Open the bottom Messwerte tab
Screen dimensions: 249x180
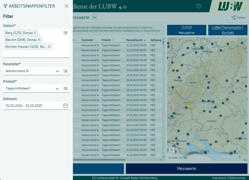coord(187,168)
